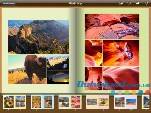
Task: Go back to My photobooks
Action: (9, 3)
